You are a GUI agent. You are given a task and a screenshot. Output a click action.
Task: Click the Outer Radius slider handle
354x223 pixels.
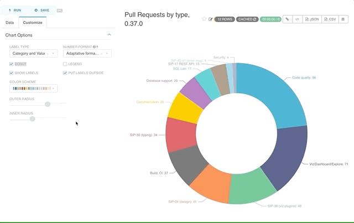(48, 104)
